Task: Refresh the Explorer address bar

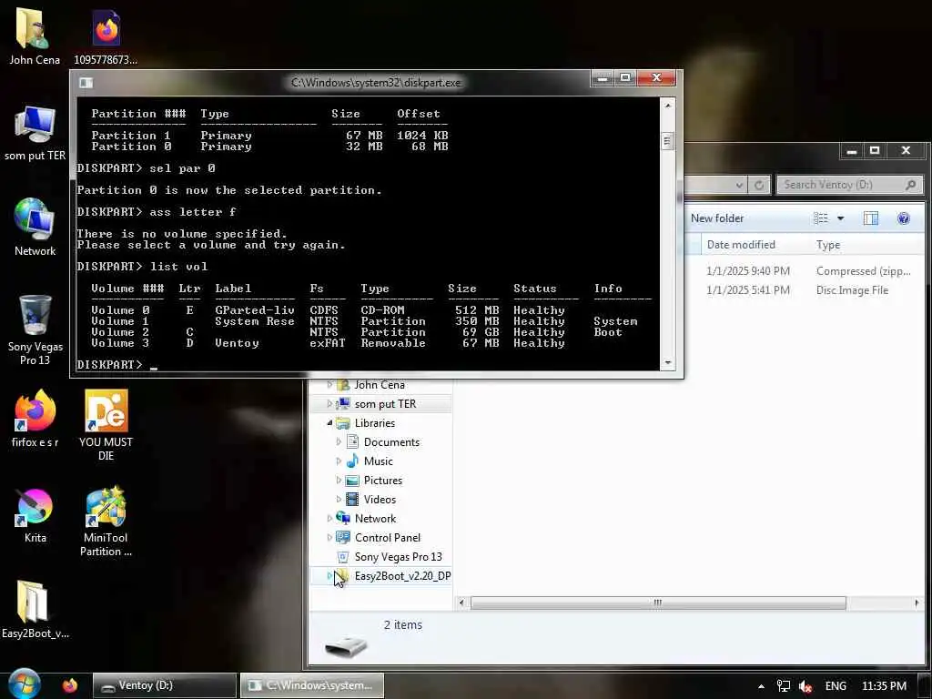Action: [x=759, y=185]
